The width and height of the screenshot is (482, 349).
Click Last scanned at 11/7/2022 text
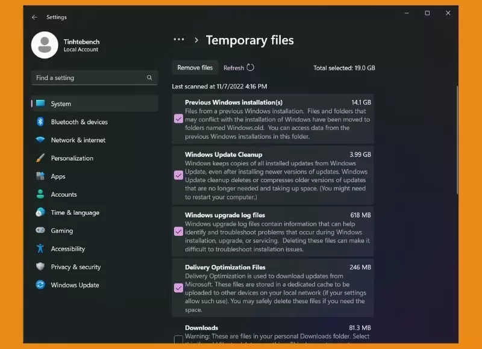point(219,86)
